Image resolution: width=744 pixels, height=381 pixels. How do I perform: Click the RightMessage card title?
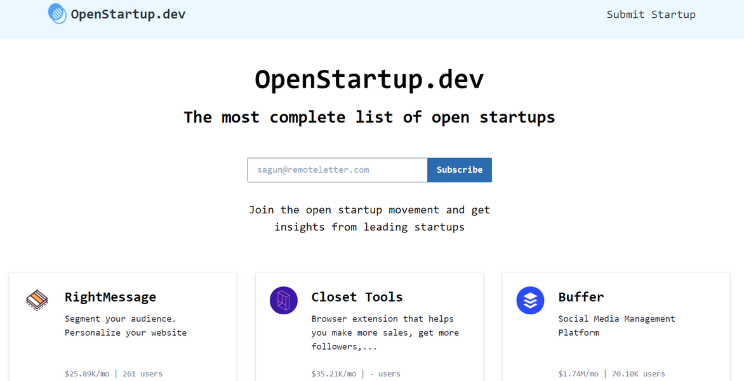pyautogui.click(x=110, y=297)
